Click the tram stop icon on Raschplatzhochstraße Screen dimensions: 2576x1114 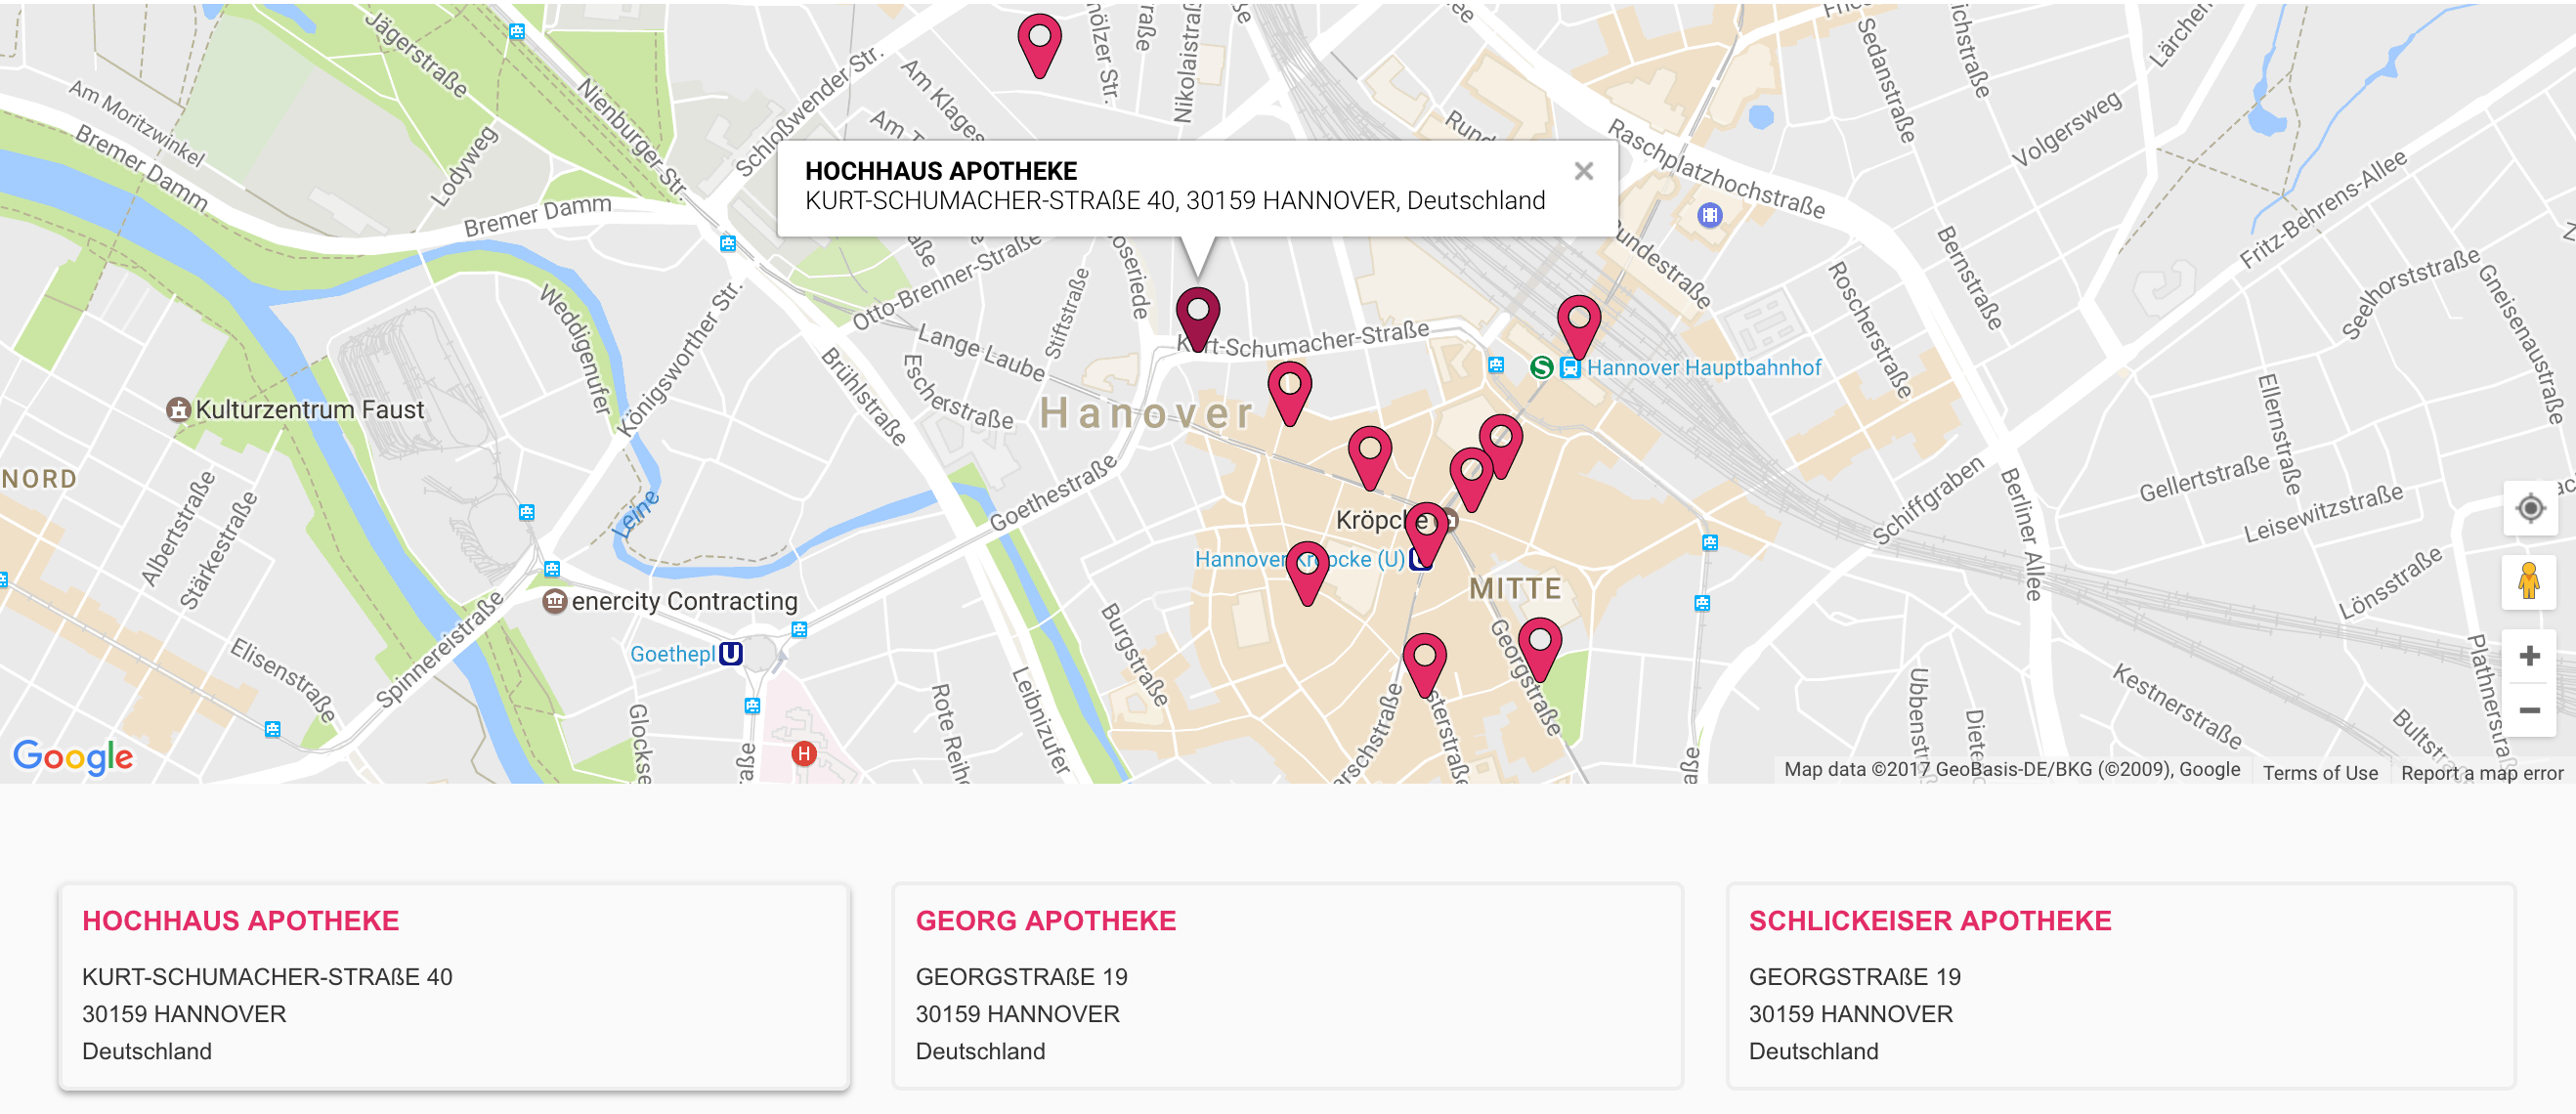tap(1710, 214)
